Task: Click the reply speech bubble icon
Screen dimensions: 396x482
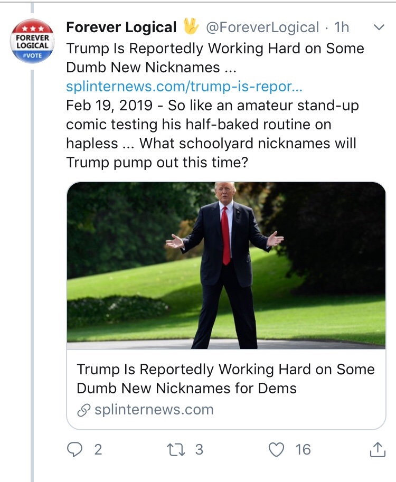Action: (x=76, y=449)
